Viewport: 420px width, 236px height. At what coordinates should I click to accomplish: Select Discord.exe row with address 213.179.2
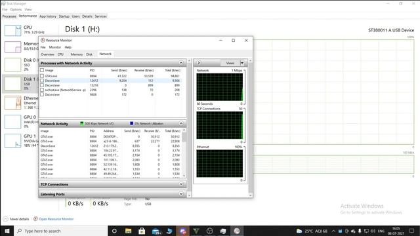(x=111, y=146)
